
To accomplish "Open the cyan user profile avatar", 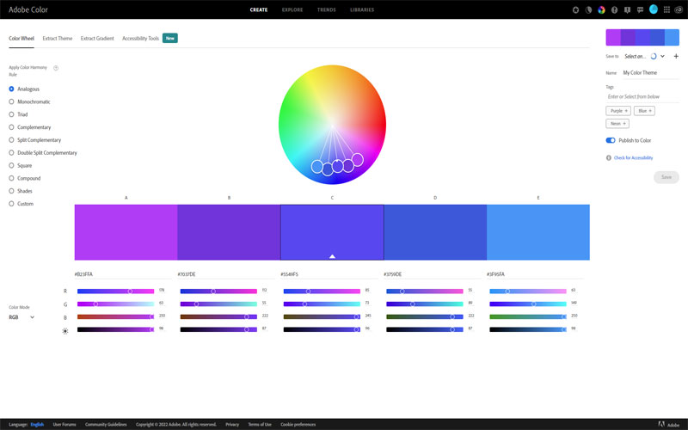I will [x=654, y=9].
